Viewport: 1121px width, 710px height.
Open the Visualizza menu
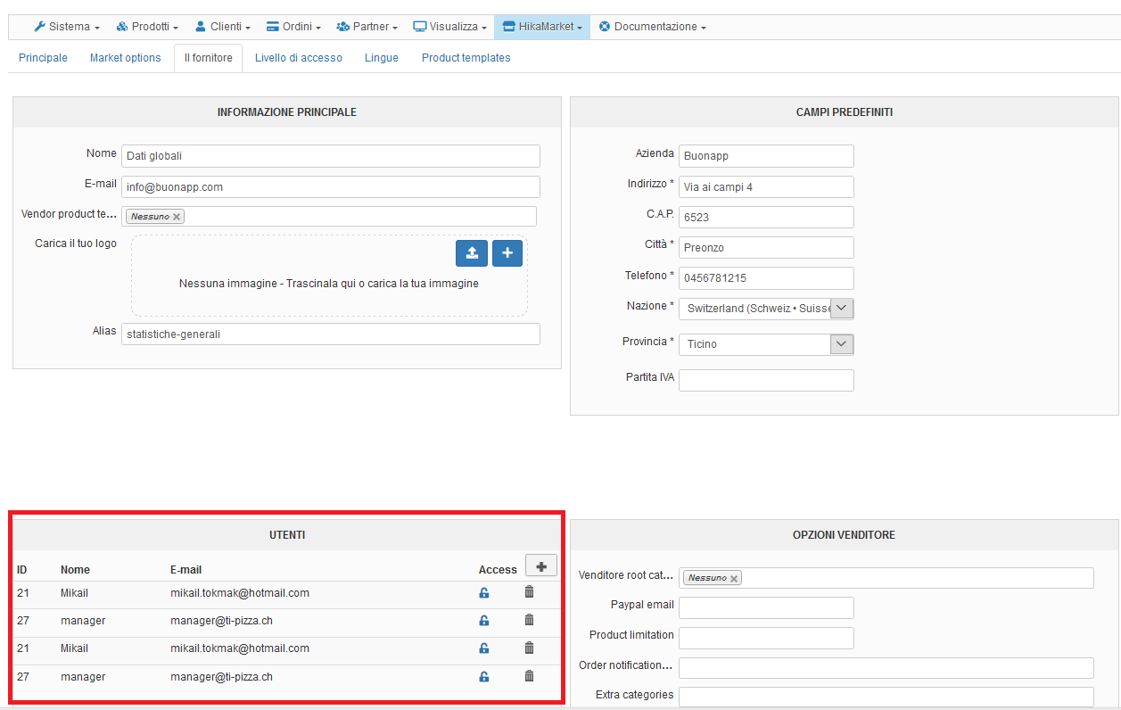click(x=449, y=27)
